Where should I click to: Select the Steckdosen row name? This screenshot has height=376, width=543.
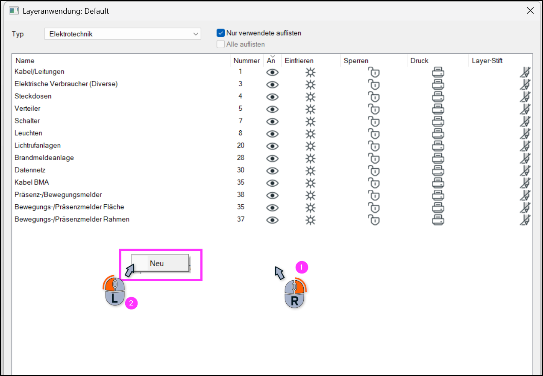33,96
